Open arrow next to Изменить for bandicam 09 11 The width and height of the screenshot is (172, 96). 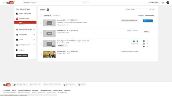[66, 25]
